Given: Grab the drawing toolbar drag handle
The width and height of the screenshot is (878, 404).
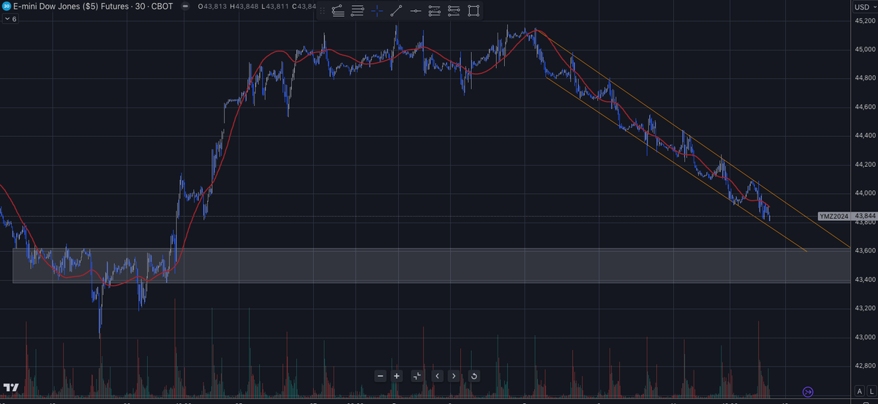Looking at the screenshot, I should 321,11.
